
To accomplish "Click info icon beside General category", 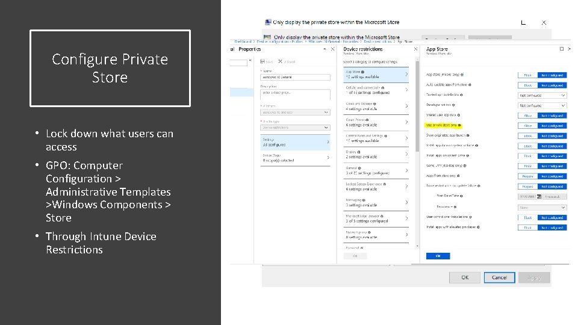I will click(359, 168).
